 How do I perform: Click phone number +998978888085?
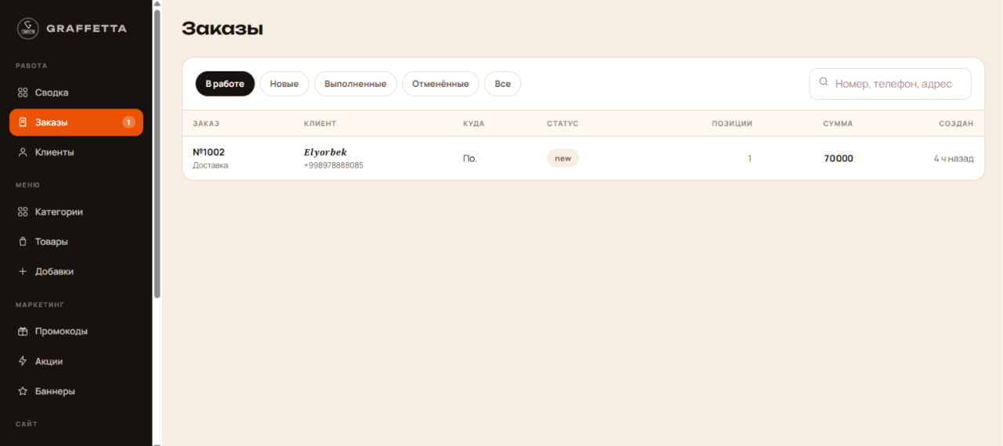334,165
